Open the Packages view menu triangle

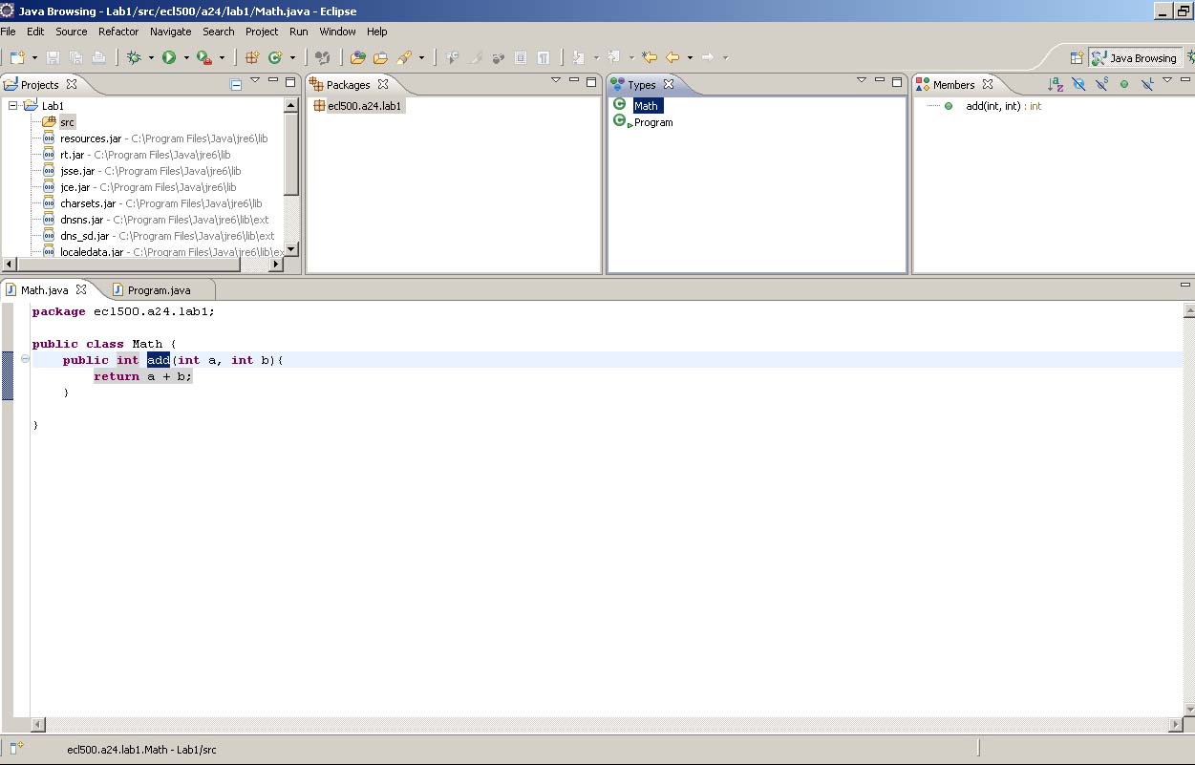click(556, 81)
